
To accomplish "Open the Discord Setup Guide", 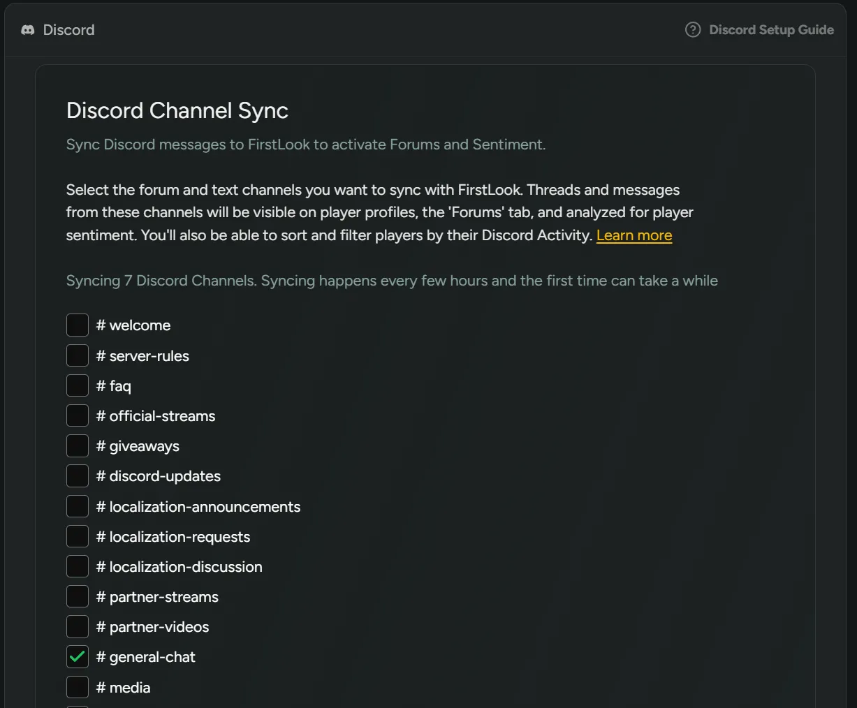I will pyautogui.click(x=771, y=29).
